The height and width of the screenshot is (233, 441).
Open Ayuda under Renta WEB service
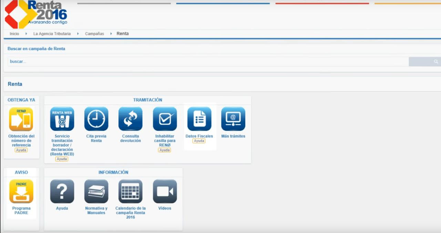tap(62, 159)
